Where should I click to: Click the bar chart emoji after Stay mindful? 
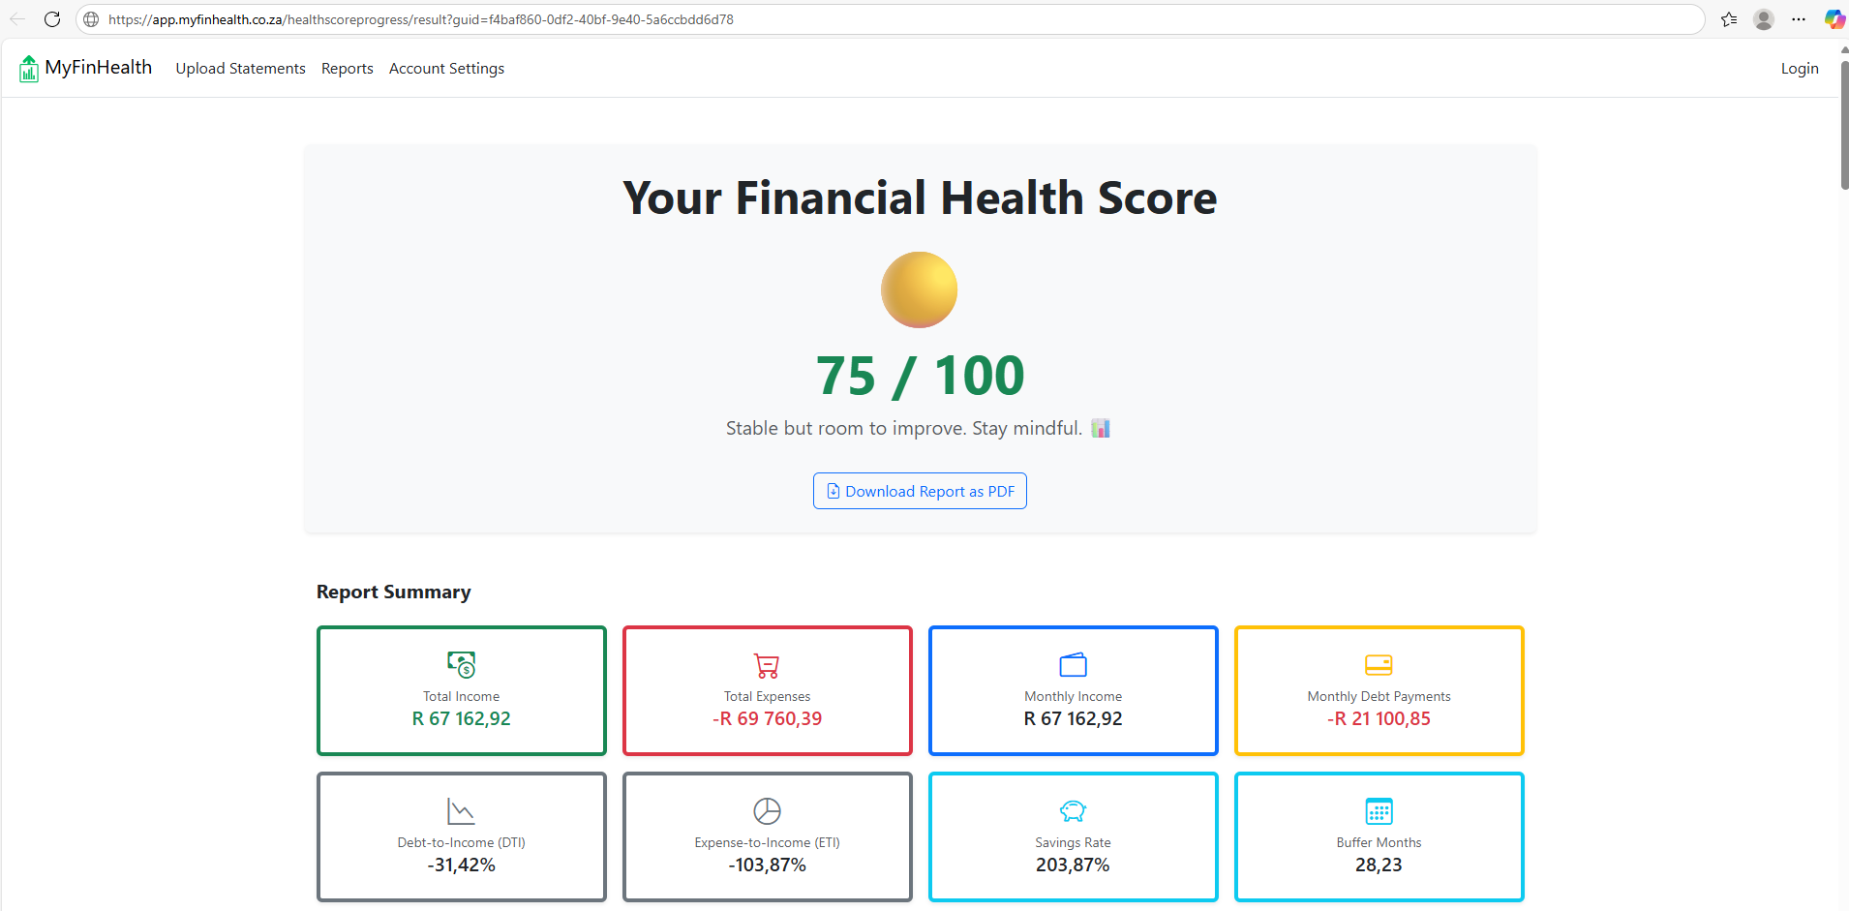[1101, 428]
